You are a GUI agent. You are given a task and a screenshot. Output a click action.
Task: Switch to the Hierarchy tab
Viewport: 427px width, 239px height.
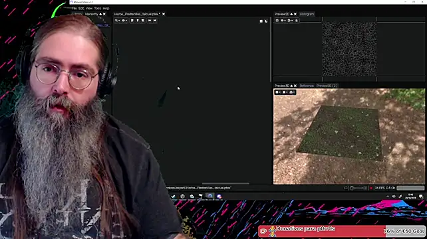tap(92, 14)
